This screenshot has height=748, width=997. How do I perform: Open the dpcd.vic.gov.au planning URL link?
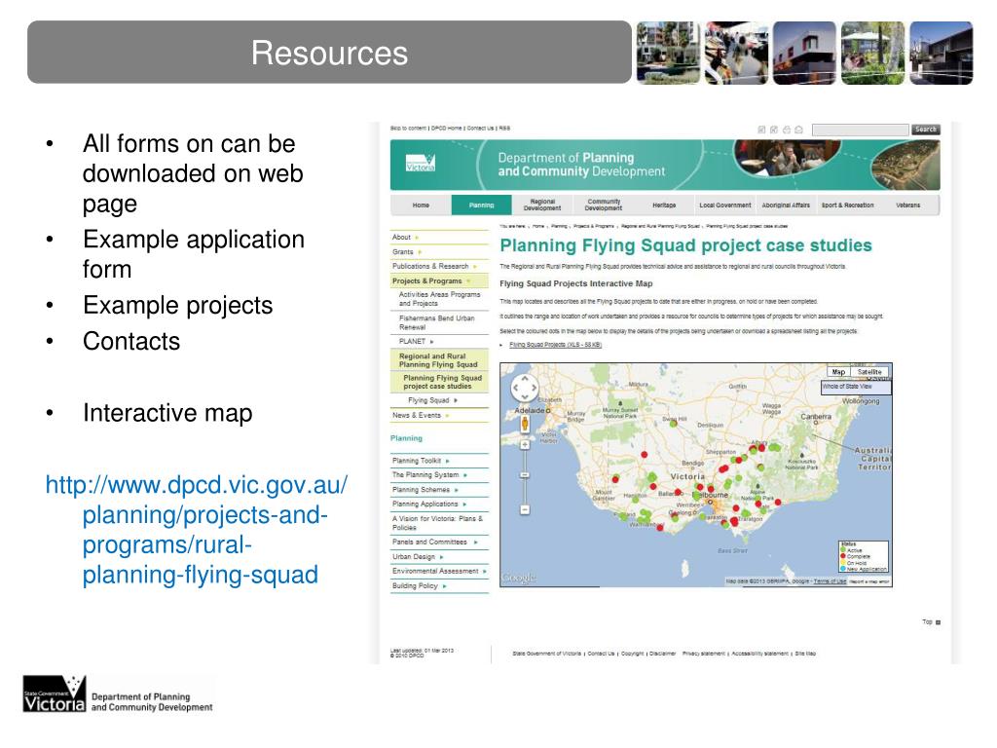pyautogui.click(x=196, y=529)
